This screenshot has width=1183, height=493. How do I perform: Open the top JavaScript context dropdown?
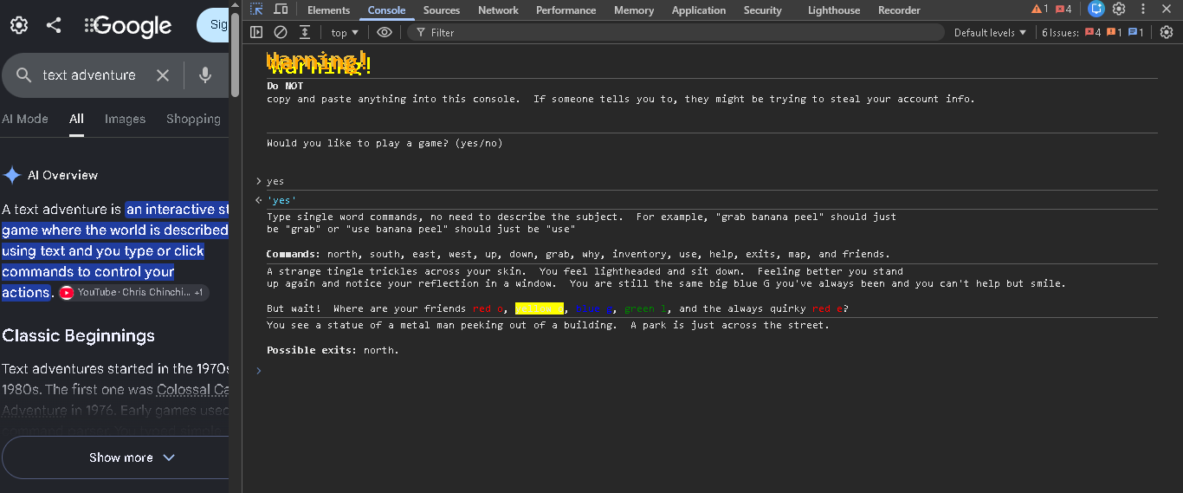345,32
